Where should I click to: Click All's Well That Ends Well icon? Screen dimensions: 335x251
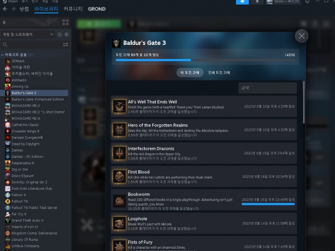click(x=119, y=106)
